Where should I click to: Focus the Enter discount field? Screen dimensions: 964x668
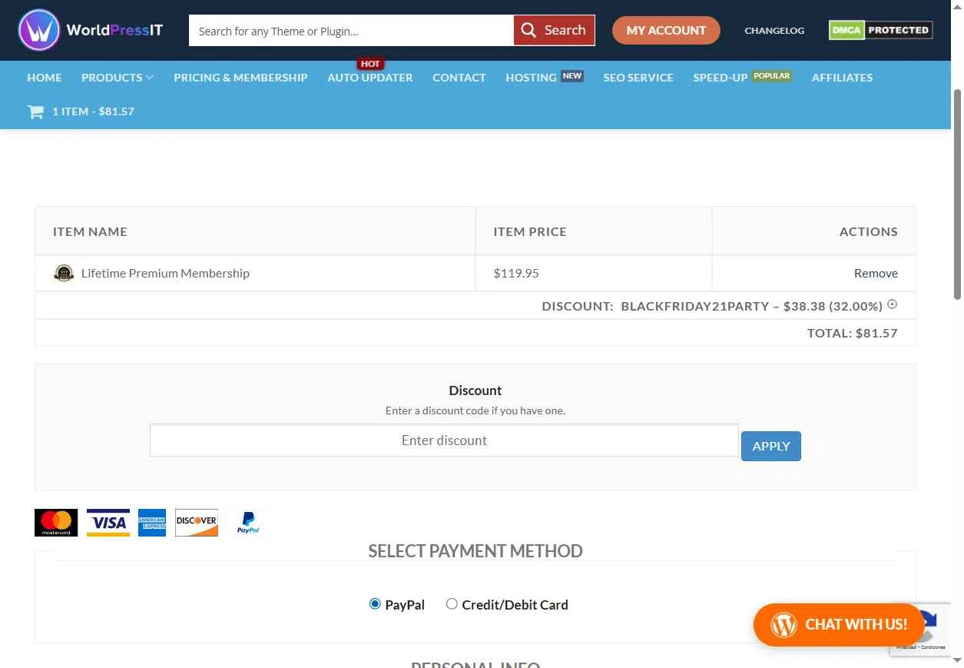pos(444,440)
